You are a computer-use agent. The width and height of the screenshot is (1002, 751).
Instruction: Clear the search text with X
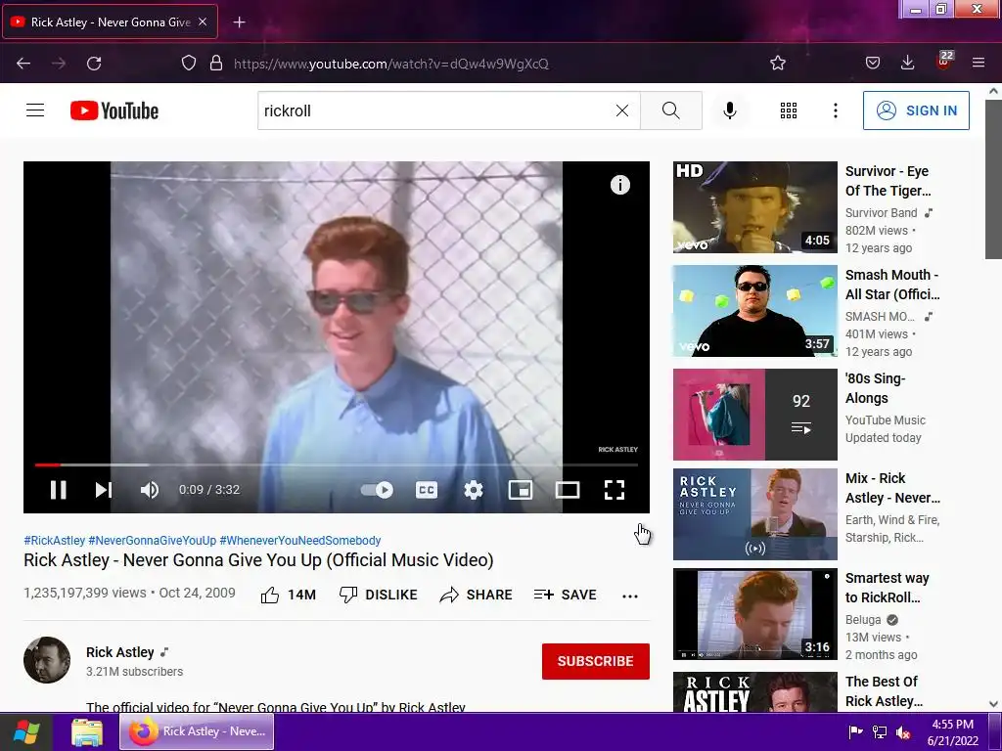click(x=621, y=110)
